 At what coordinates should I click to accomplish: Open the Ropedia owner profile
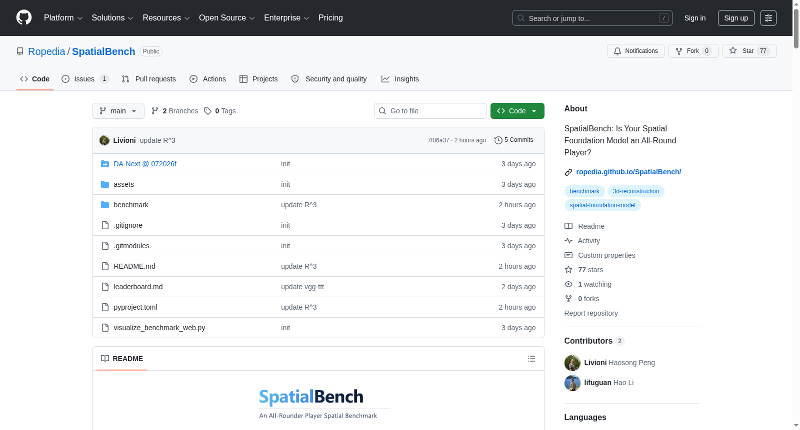pos(46,51)
